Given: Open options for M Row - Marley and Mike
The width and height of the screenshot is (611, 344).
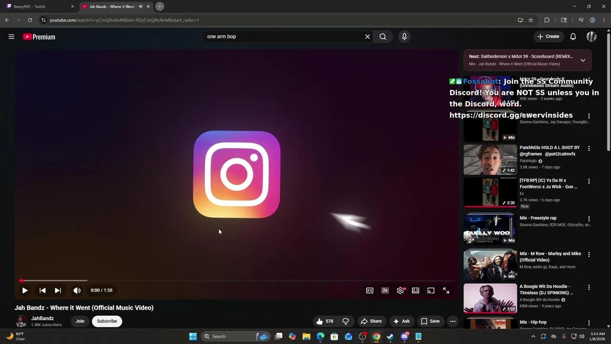Looking at the screenshot, I should (589, 255).
